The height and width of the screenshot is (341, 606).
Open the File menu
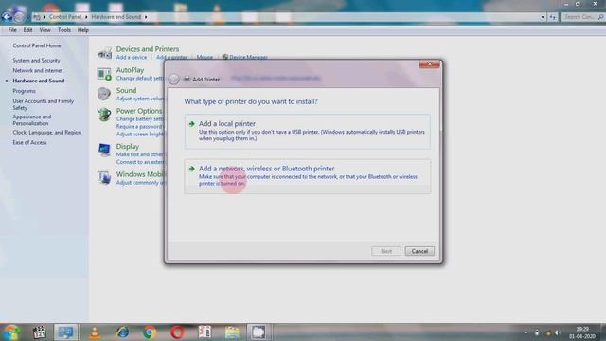tap(12, 30)
